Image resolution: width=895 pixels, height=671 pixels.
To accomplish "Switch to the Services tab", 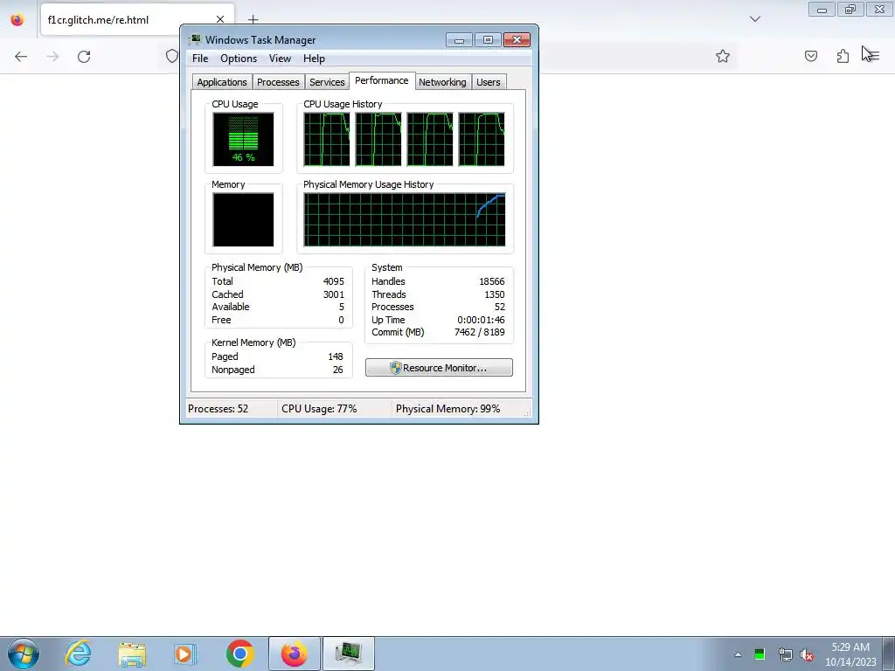I will [327, 82].
